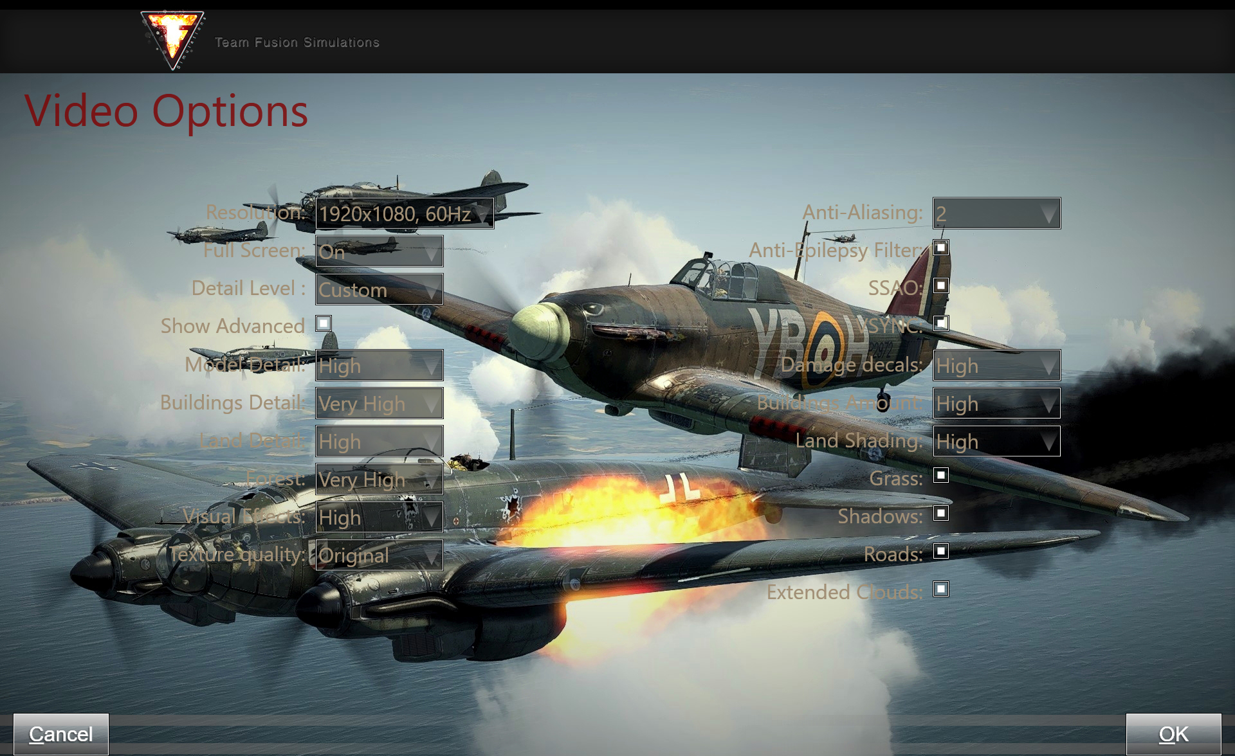Open the Land Detail dropdown

(x=380, y=441)
